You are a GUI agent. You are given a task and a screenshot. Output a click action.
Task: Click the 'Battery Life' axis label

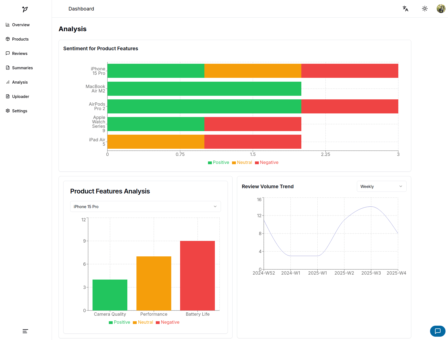197,314
